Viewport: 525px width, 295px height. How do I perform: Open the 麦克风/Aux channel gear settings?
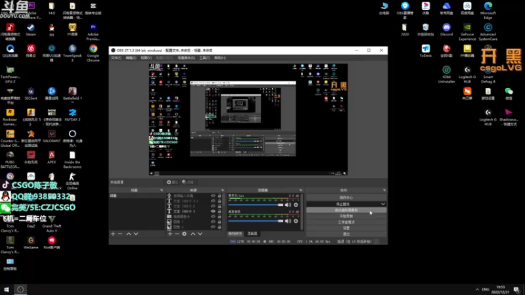tap(296, 205)
